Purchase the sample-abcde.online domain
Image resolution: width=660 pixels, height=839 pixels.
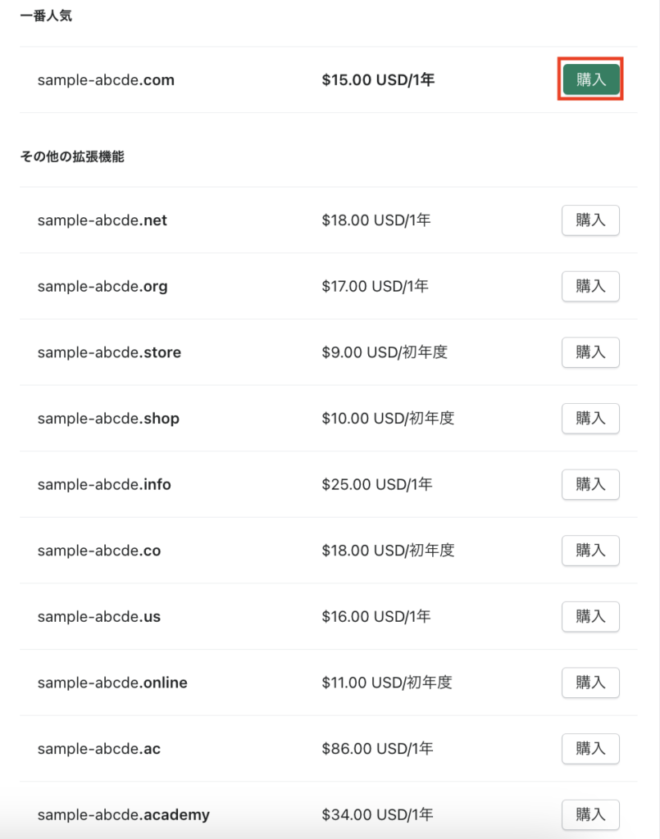(x=590, y=683)
